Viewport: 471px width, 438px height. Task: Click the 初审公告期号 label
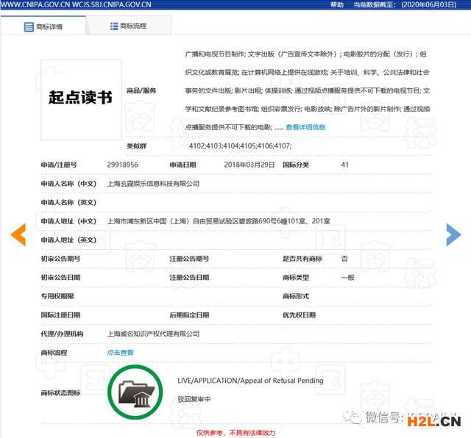pos(60,259)
